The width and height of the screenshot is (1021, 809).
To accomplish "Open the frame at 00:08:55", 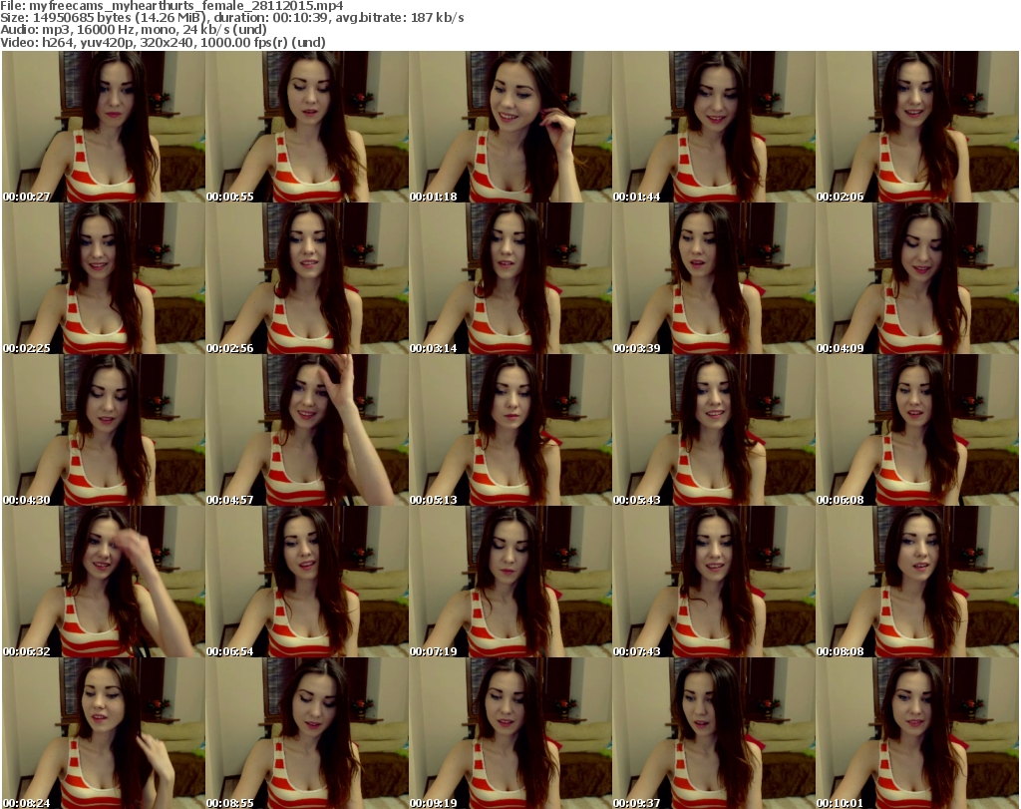I will pyautogui.click(x=307, y=733).
